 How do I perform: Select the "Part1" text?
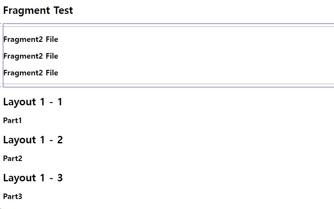[12, 121]
